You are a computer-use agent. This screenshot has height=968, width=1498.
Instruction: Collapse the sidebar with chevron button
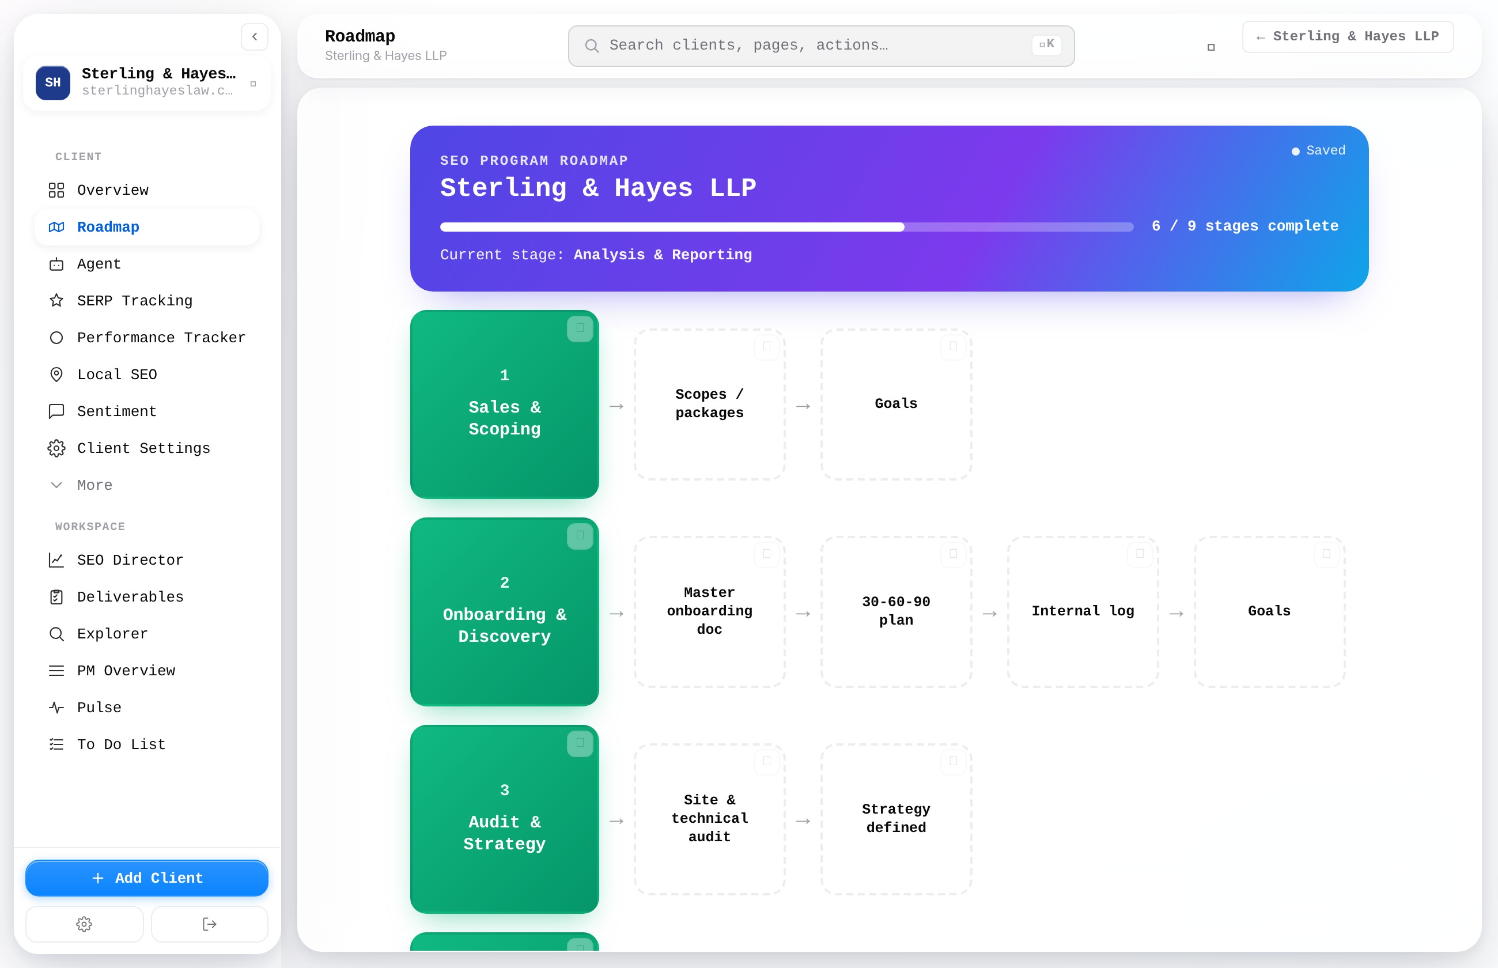pos(255,36)
